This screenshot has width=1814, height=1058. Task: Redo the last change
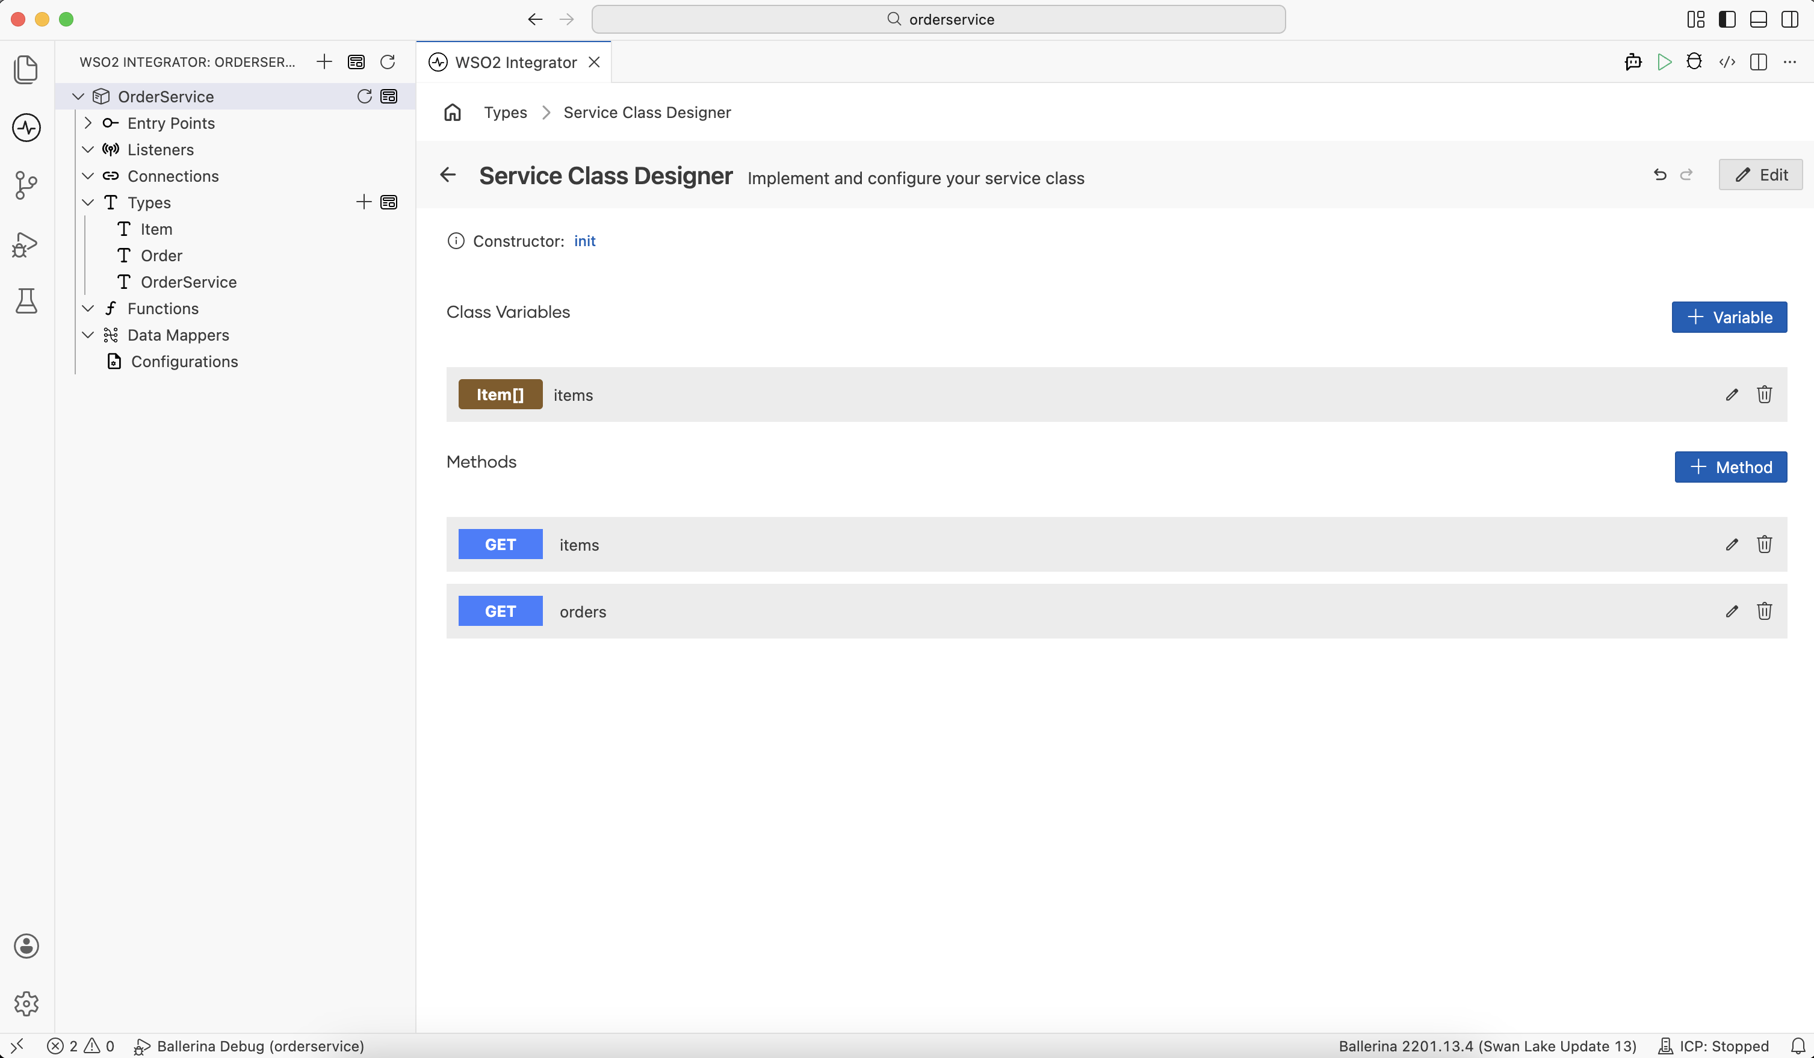[1686, 175]
